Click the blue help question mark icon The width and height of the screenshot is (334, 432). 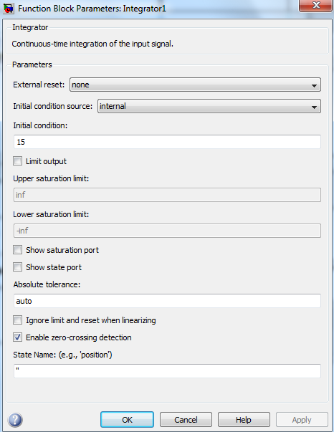pos(16,420)
